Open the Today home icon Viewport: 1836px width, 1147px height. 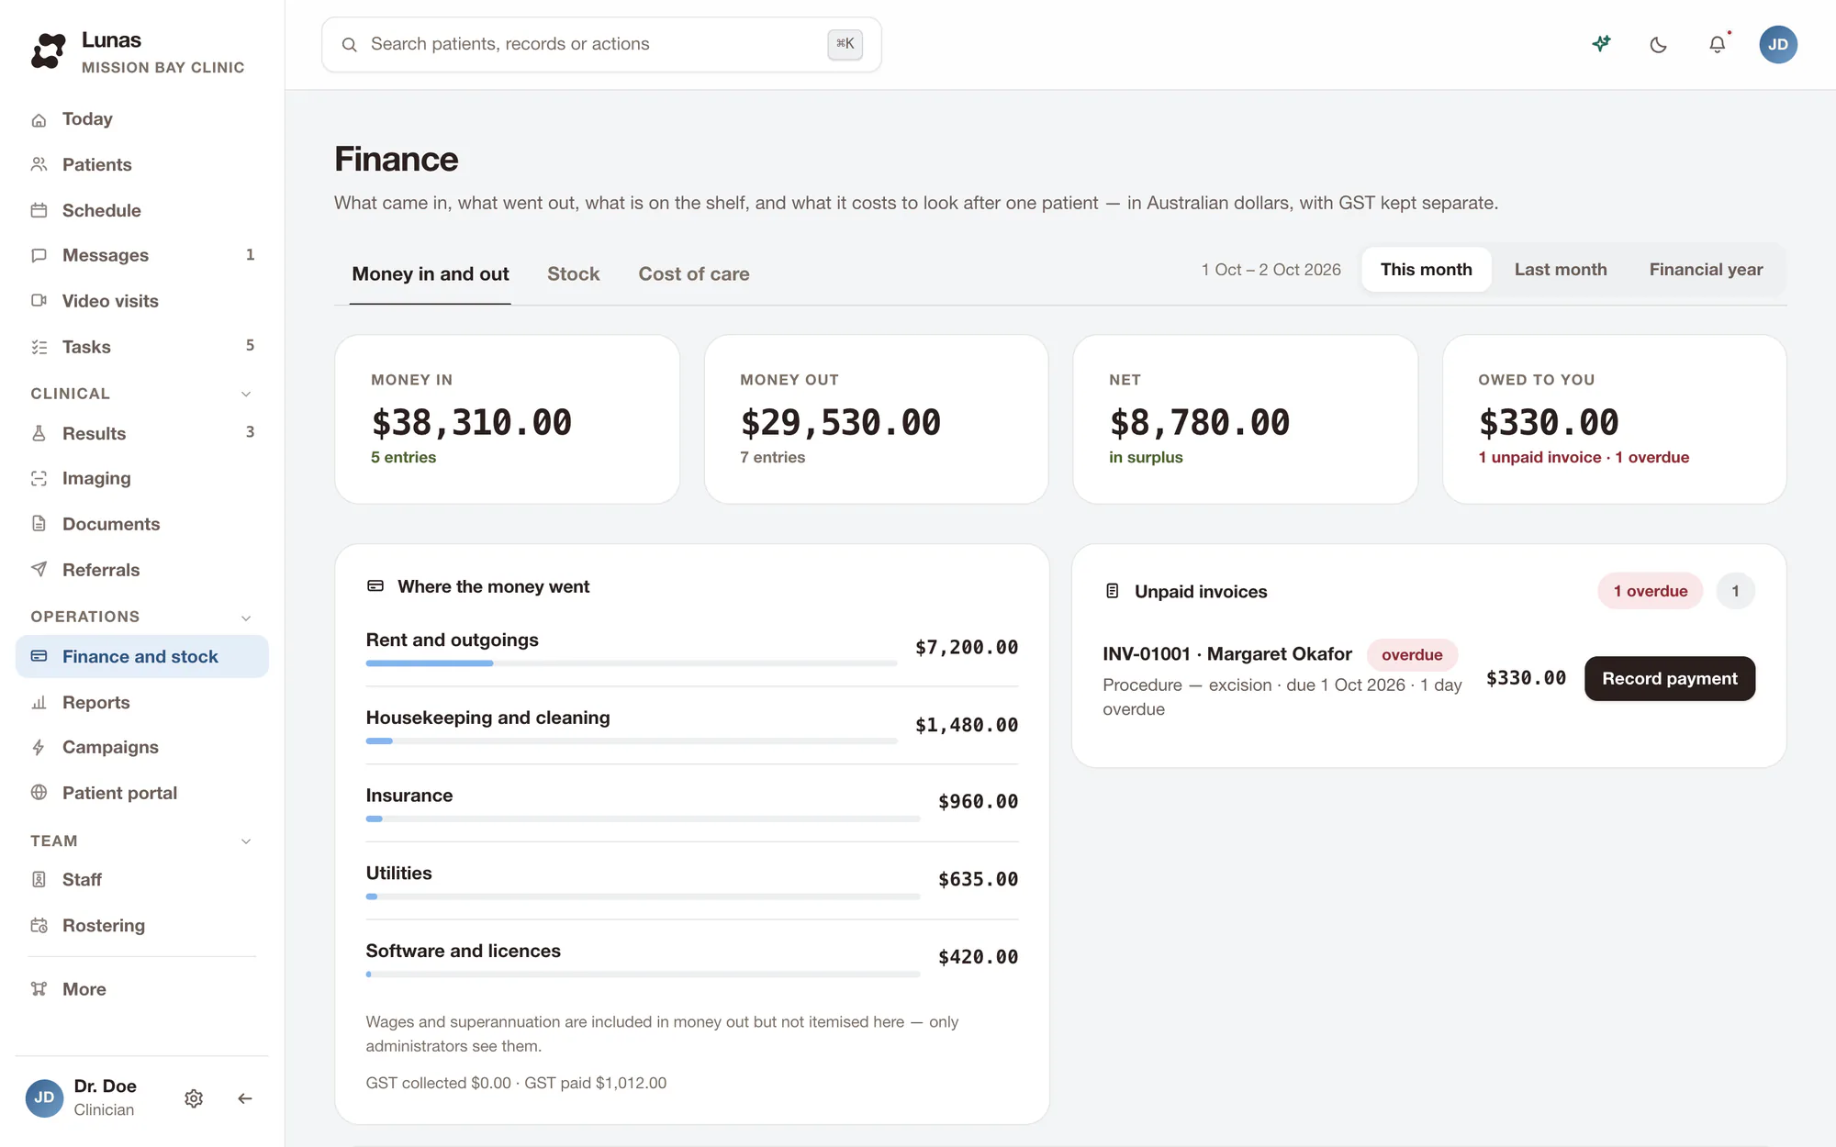[39, 120]
